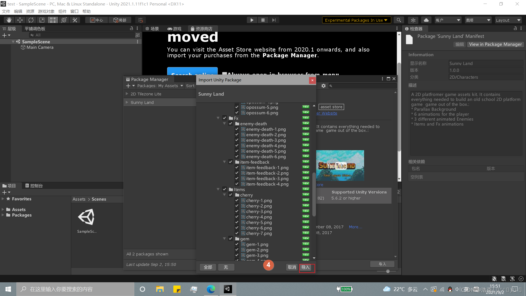The image size is (526, 296).
Task: Open Packages: My Assets dropdown
Action: pos(160,86)
